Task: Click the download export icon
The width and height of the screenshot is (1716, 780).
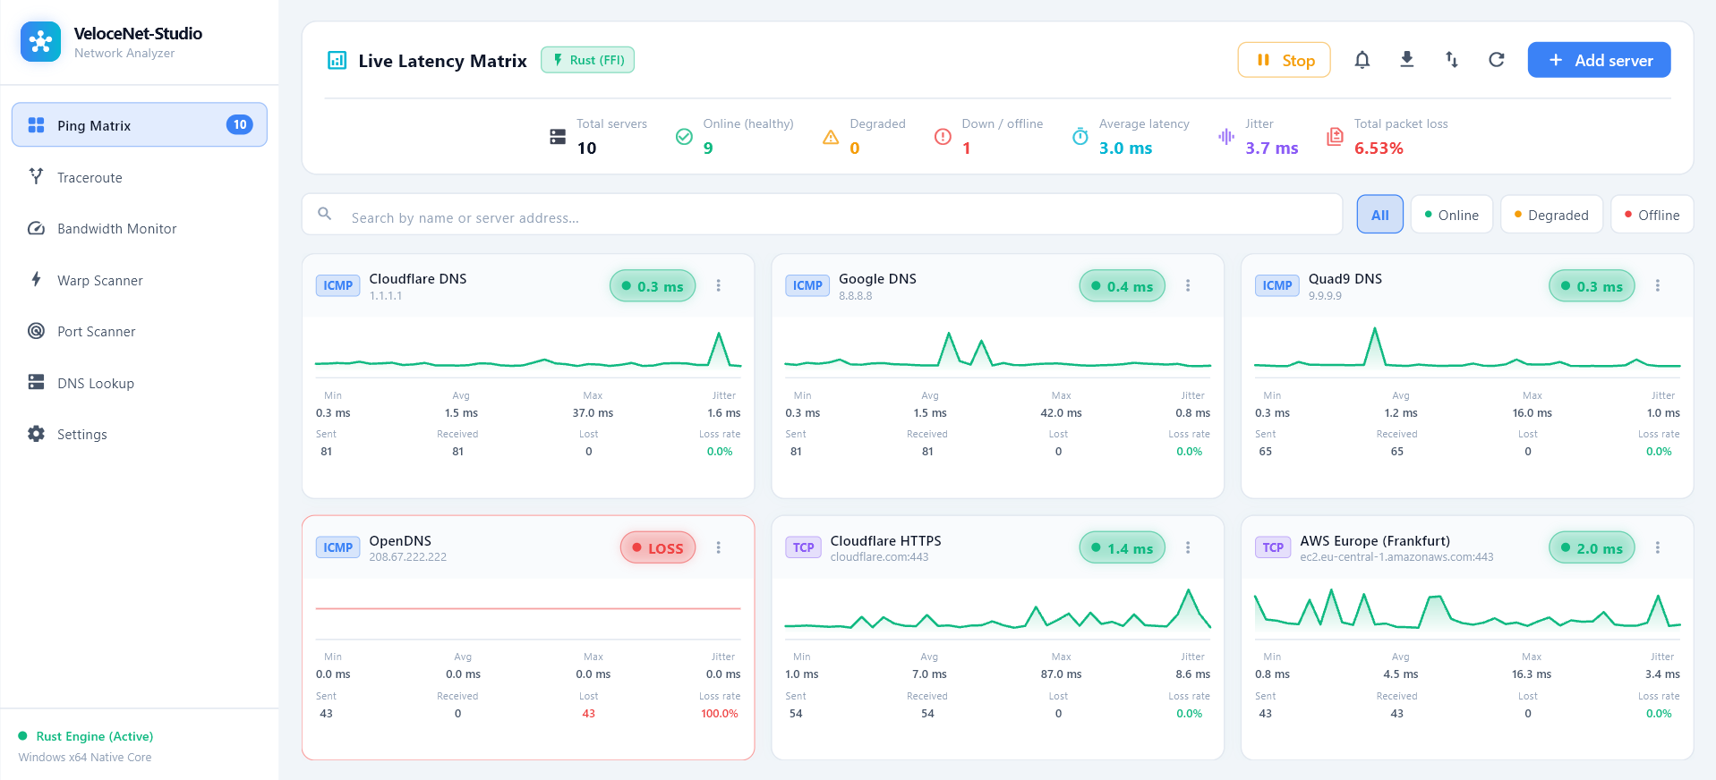Action: coord(1407,60)
